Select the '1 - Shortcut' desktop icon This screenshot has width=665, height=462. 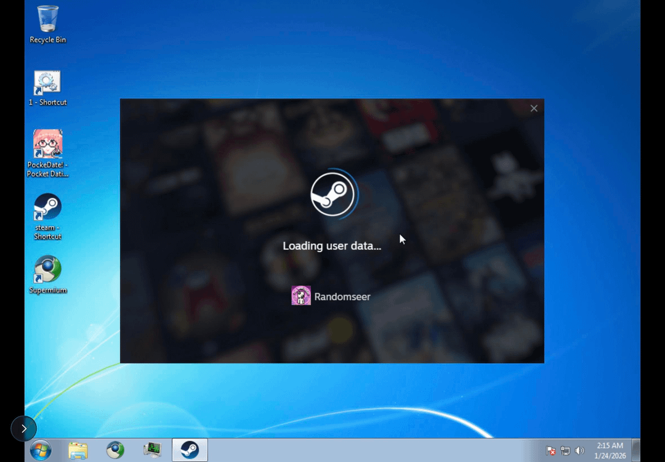(x=47, y=84)
